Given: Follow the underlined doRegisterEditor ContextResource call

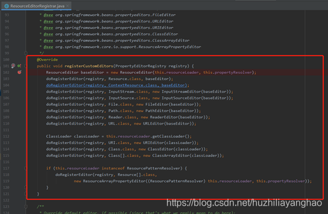Looking at the screenshot, I should tap(117, 85).
